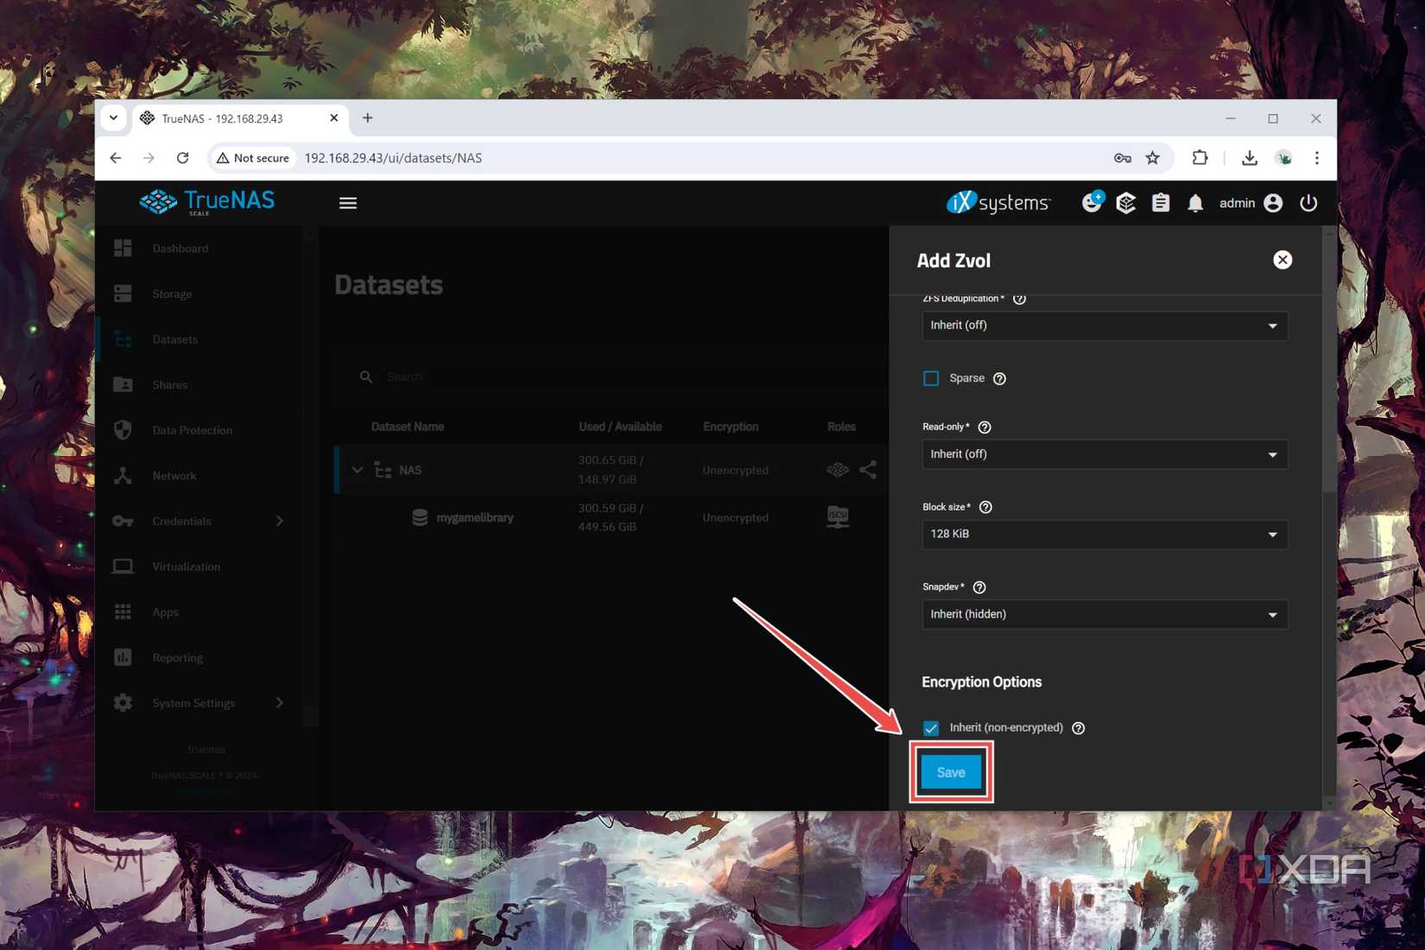Image resolution: width=1425 pixels, height=950 pixels.
Task: Click the iSCSI role icon on mygamelibrary
Action: point(838,516)
